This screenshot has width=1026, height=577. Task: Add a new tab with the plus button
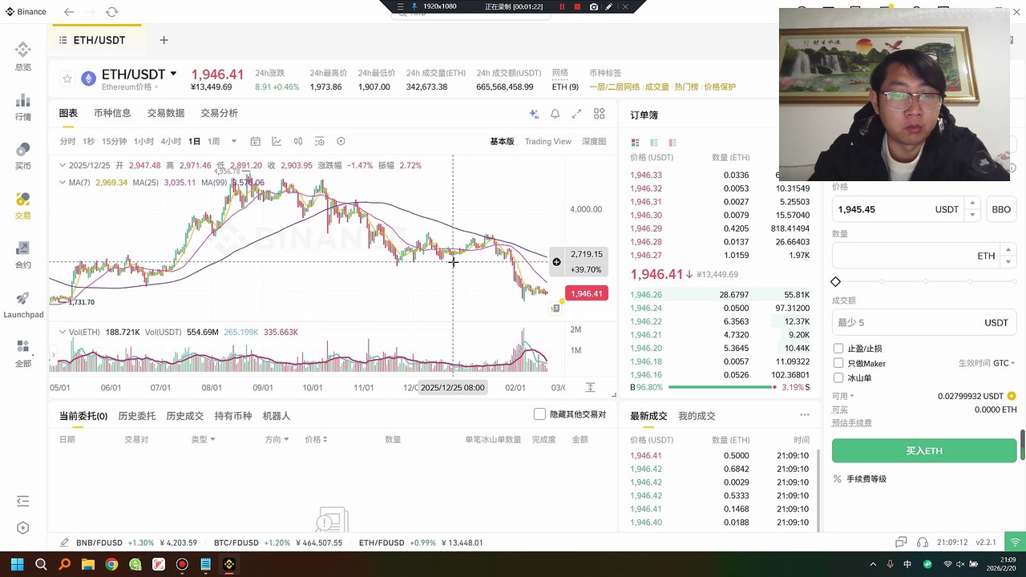pos(164,40)
